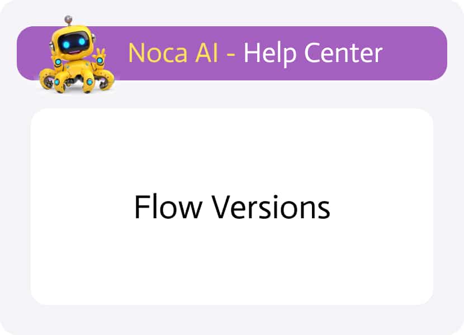The height and width of the screenshot is (335, 464).
Task: Click the blank white area below Flow Versions
Action: (233, 263)
